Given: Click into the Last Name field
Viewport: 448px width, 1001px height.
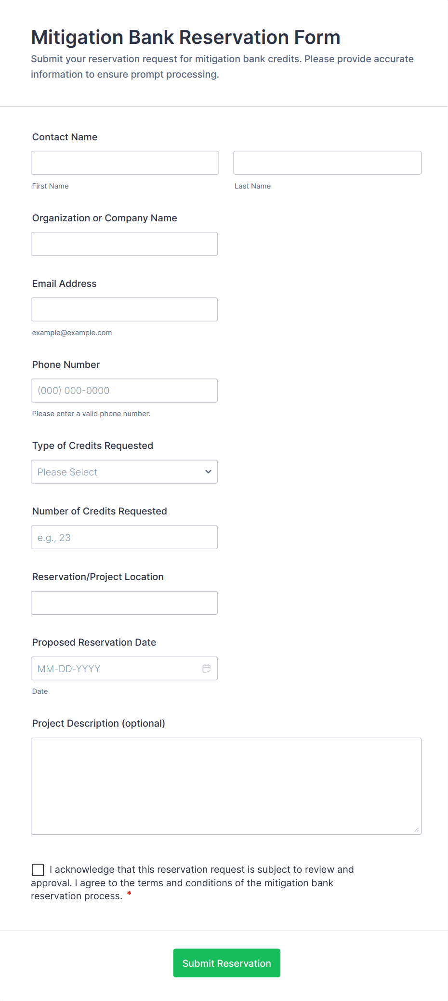Looking at the screenshot, I should pyautogui.click(x=327, y=162).
